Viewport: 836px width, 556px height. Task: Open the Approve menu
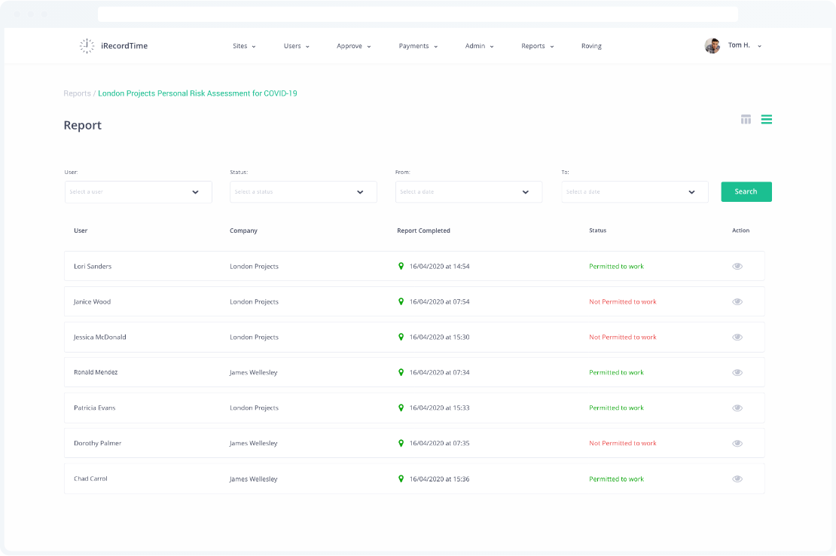tap(353, 46)
